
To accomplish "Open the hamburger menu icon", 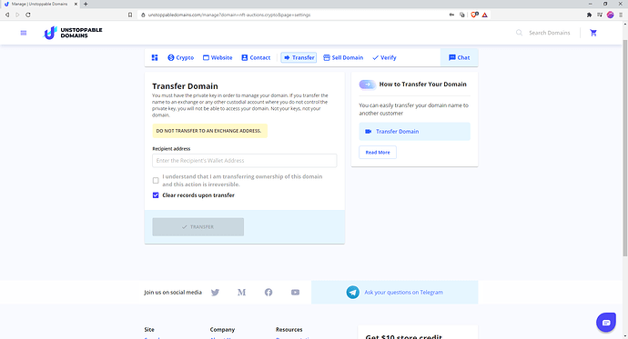I will [x=24, y=33].
